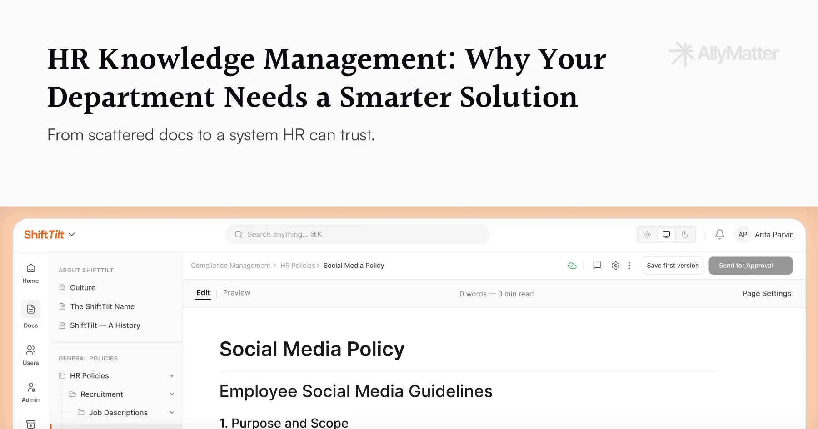The width and height of the screenshot is (818, 429).
Task: Open The ShiftTilt Name document
Action: 102,306
